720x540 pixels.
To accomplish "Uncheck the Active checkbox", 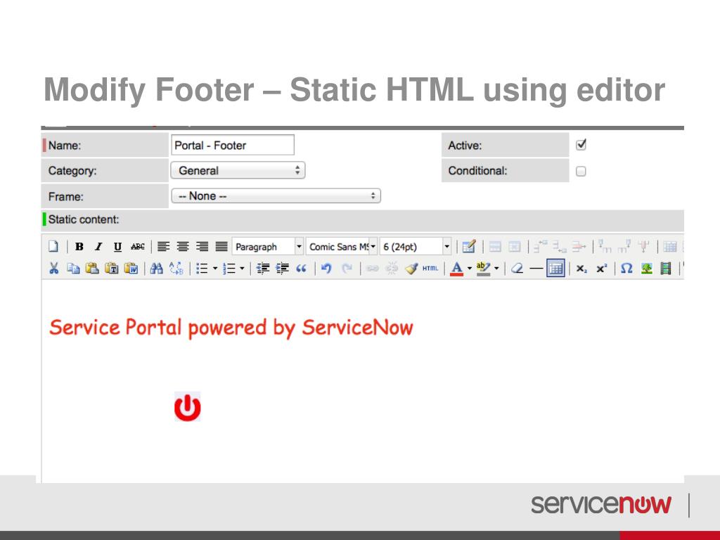I will coord(581,145).
